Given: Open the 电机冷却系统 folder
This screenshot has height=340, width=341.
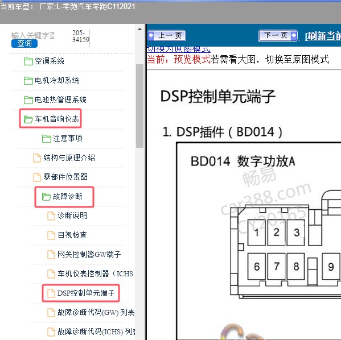Looking at the screenshot, I should click(x=57, y=80).
